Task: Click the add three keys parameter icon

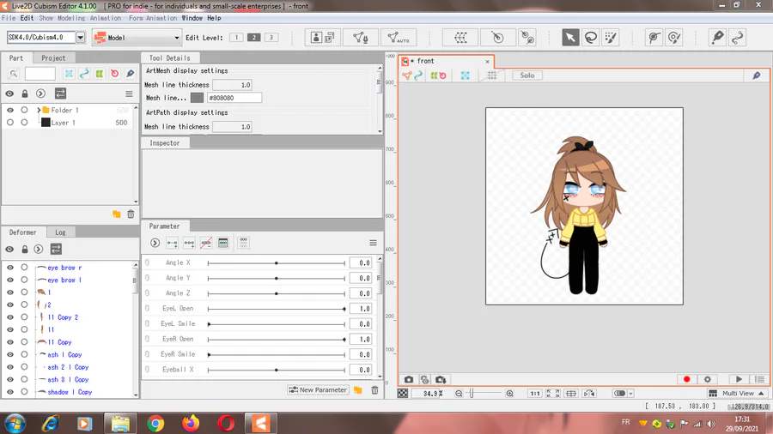Action: tap(189, 243)
